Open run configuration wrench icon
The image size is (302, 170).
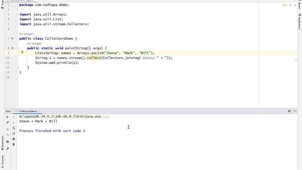8,122
